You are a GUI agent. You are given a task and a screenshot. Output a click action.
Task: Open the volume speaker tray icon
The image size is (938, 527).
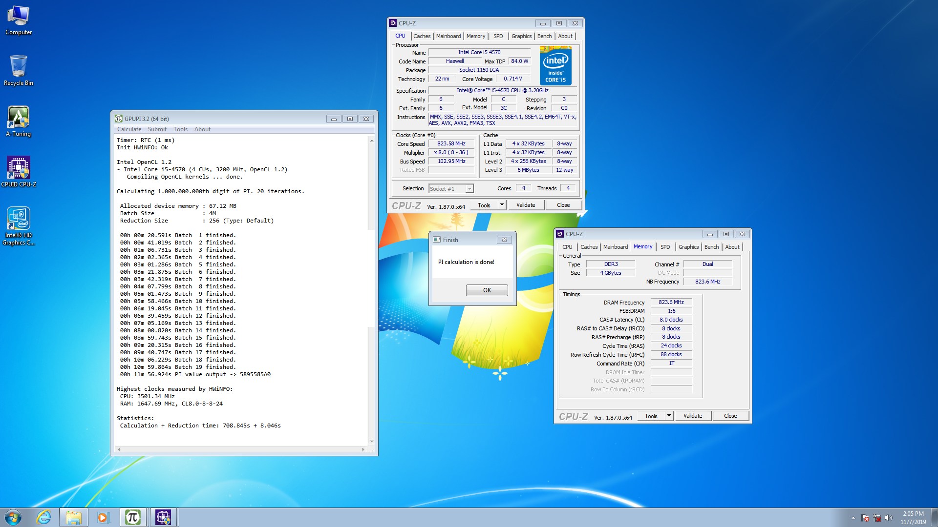point(889,518)
